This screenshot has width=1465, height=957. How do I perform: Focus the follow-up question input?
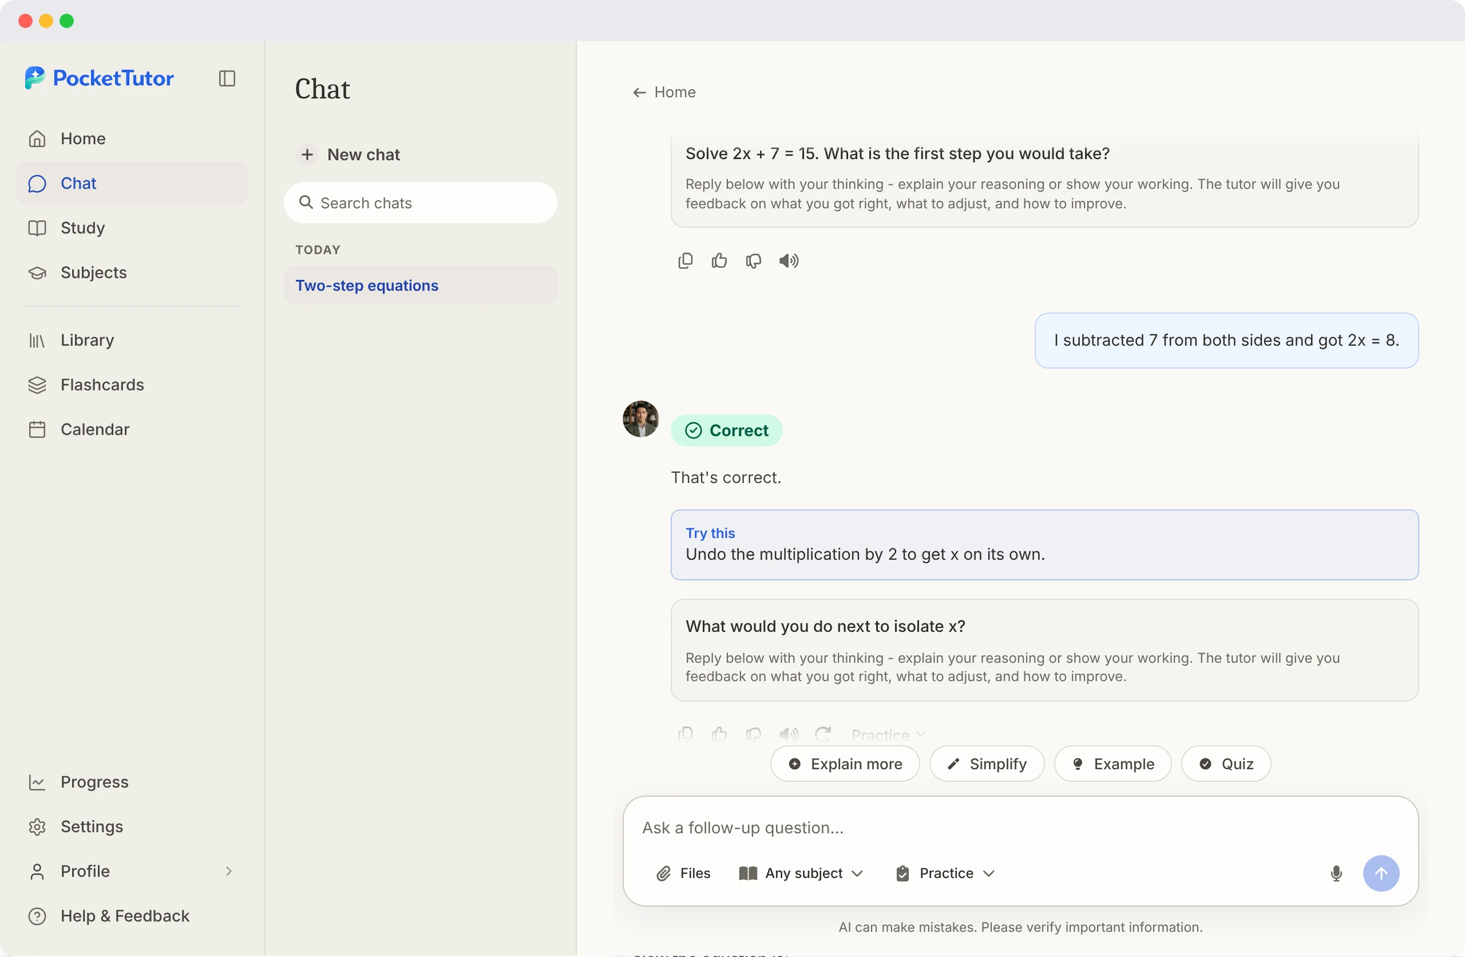tap(1020, 827)
